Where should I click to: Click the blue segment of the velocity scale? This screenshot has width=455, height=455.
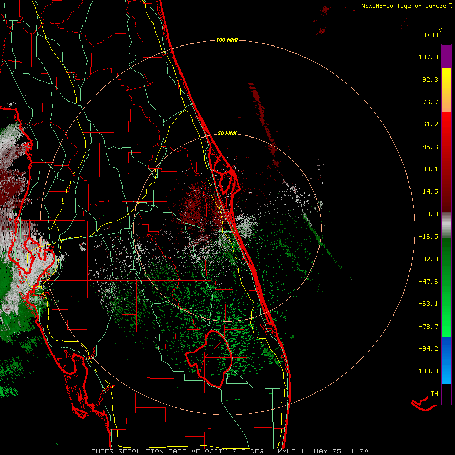pos(446,360)
